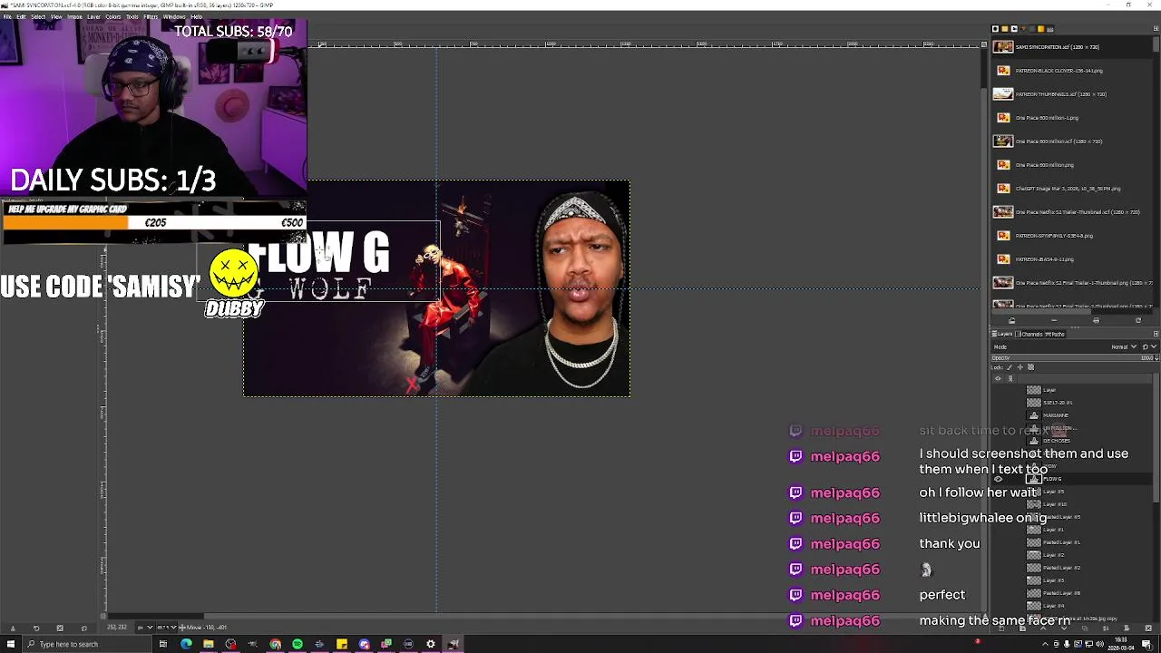Click the Windows taskbar search box
The height and width of the screenshot is (653, 1161).
click(87, 644)
